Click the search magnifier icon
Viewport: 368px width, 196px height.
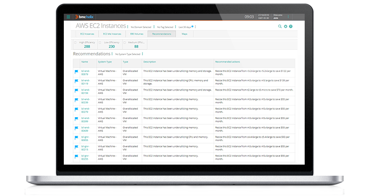[280, 26]
